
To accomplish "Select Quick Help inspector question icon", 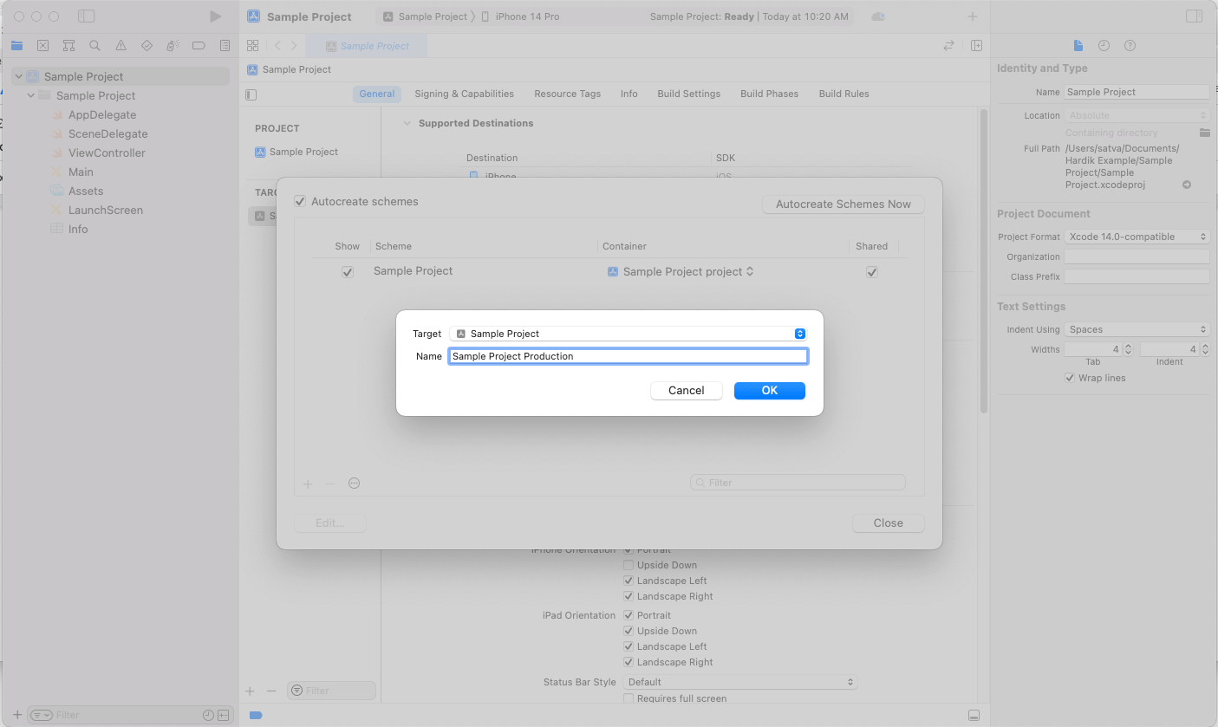I will click(1130, 46).
